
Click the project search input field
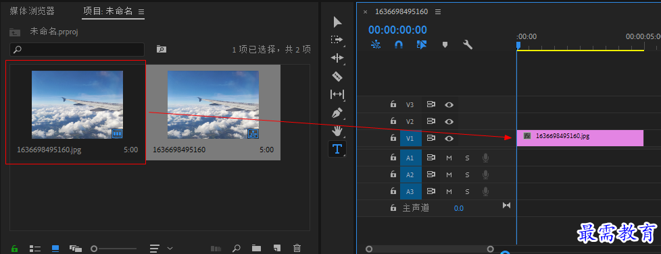click(77, 50)
